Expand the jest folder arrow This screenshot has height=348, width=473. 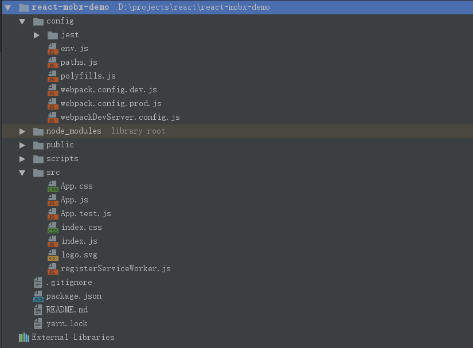pos(37,36)
